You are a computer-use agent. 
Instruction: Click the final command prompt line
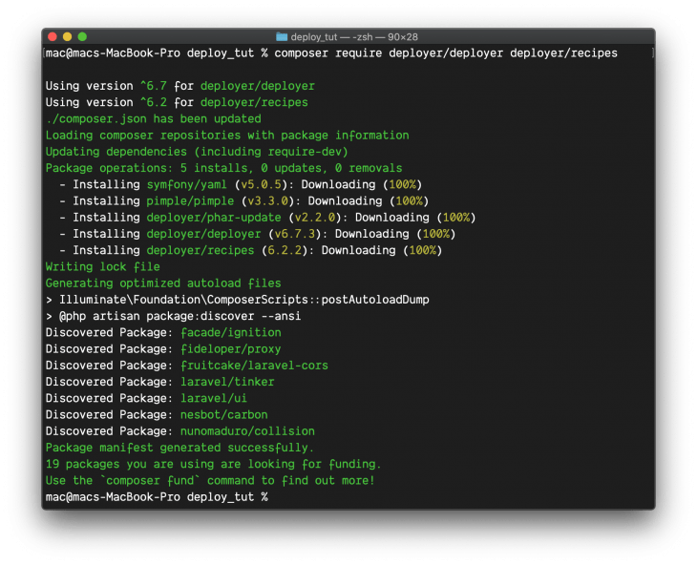point(157,496)
